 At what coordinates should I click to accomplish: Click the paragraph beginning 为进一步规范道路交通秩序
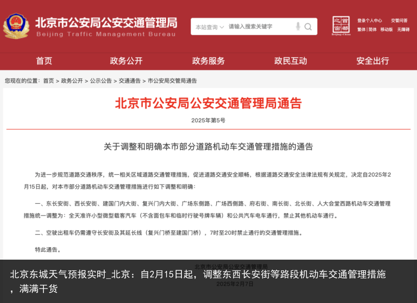208,181
